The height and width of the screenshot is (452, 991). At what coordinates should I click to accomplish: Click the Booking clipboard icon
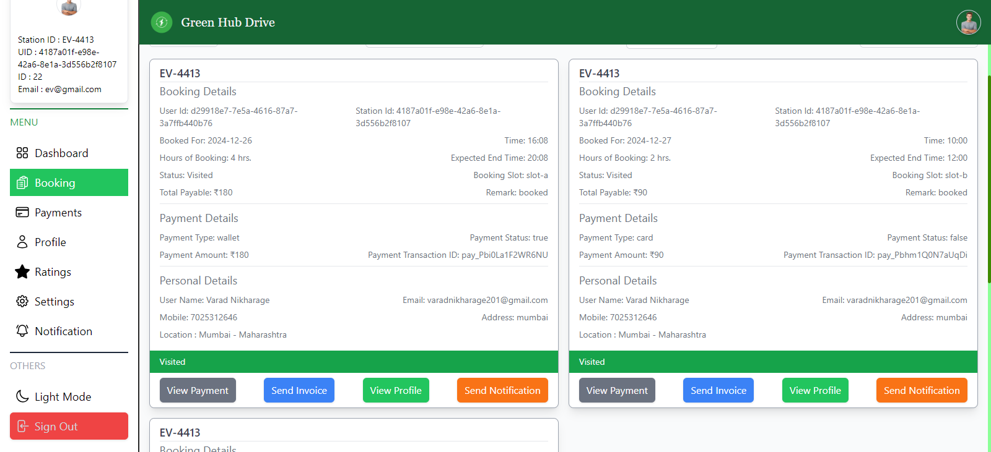tap(22, 182)
